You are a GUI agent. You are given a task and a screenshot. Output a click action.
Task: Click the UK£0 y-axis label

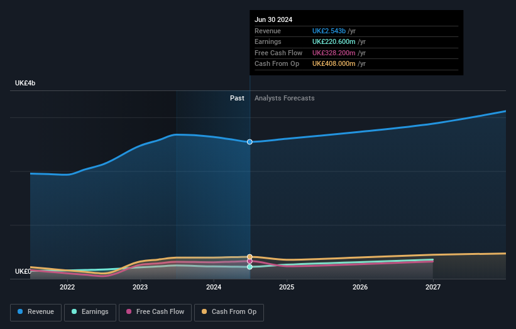[23, 271]
